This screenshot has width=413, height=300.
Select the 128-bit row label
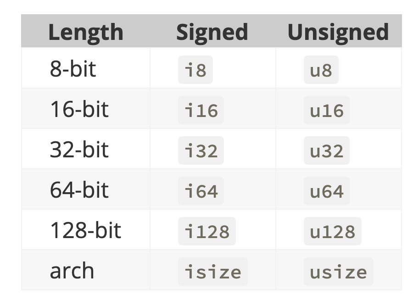[85, 230]
